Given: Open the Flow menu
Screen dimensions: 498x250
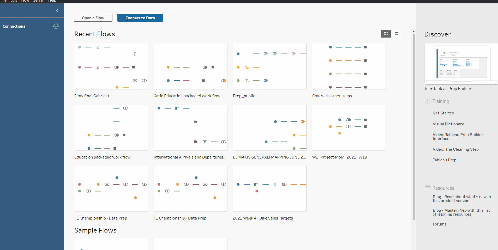Looking at the screenshot, I should [x=25, y=1].
